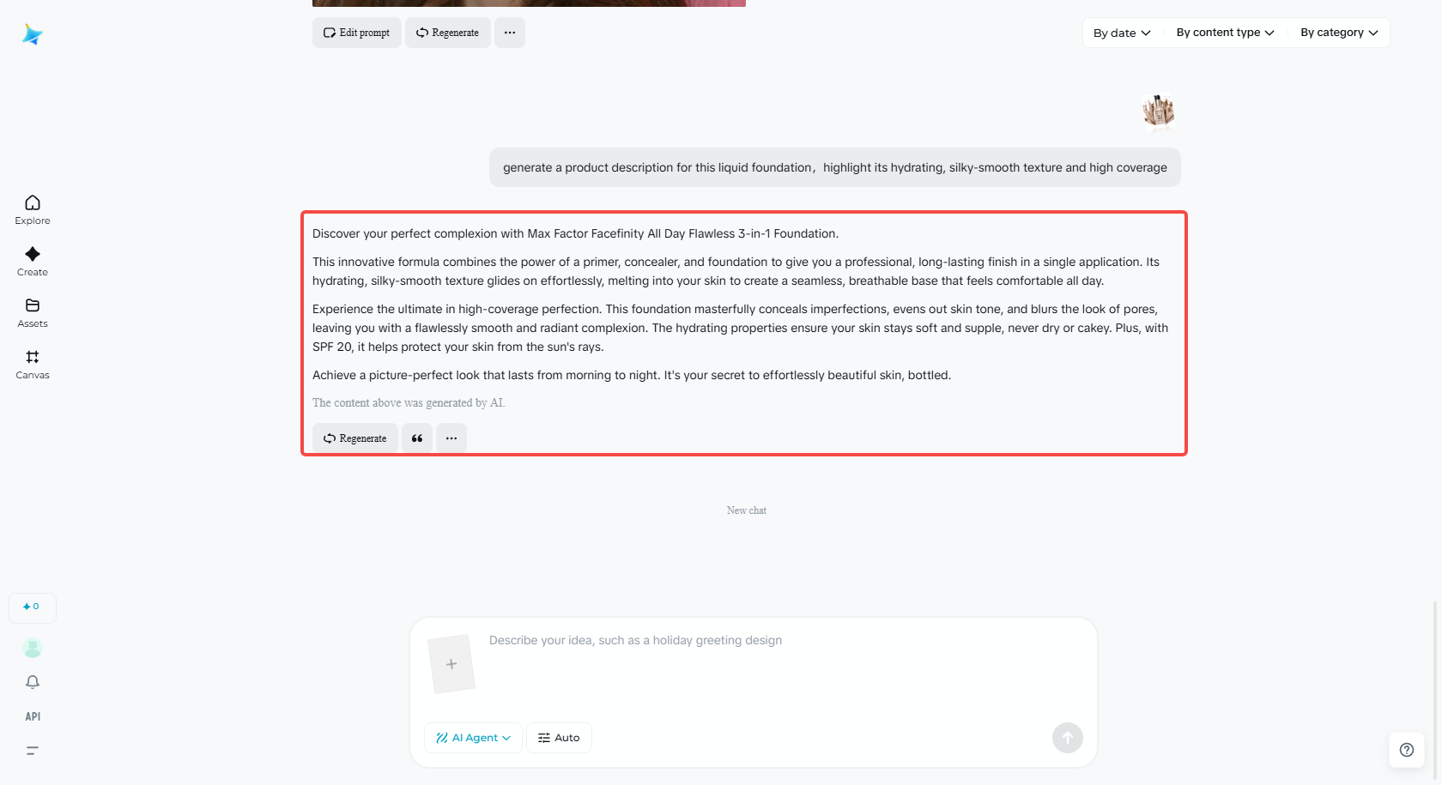The image size is (1442, 785).
Task: Check the credits balance badge
Action: (x=33, y=607)
